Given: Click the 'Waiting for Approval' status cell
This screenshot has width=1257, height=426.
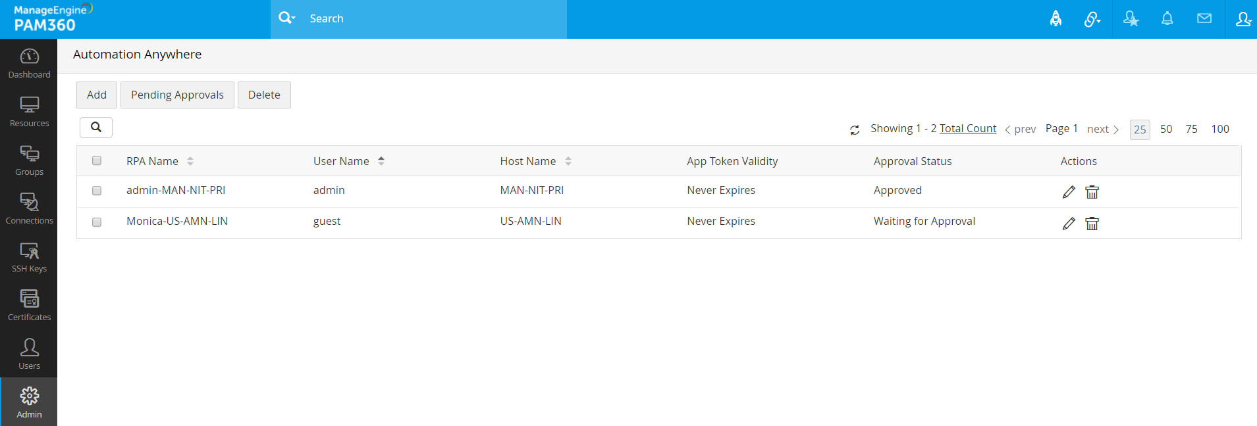Looking at the screenshot, I should coord(924,221).
